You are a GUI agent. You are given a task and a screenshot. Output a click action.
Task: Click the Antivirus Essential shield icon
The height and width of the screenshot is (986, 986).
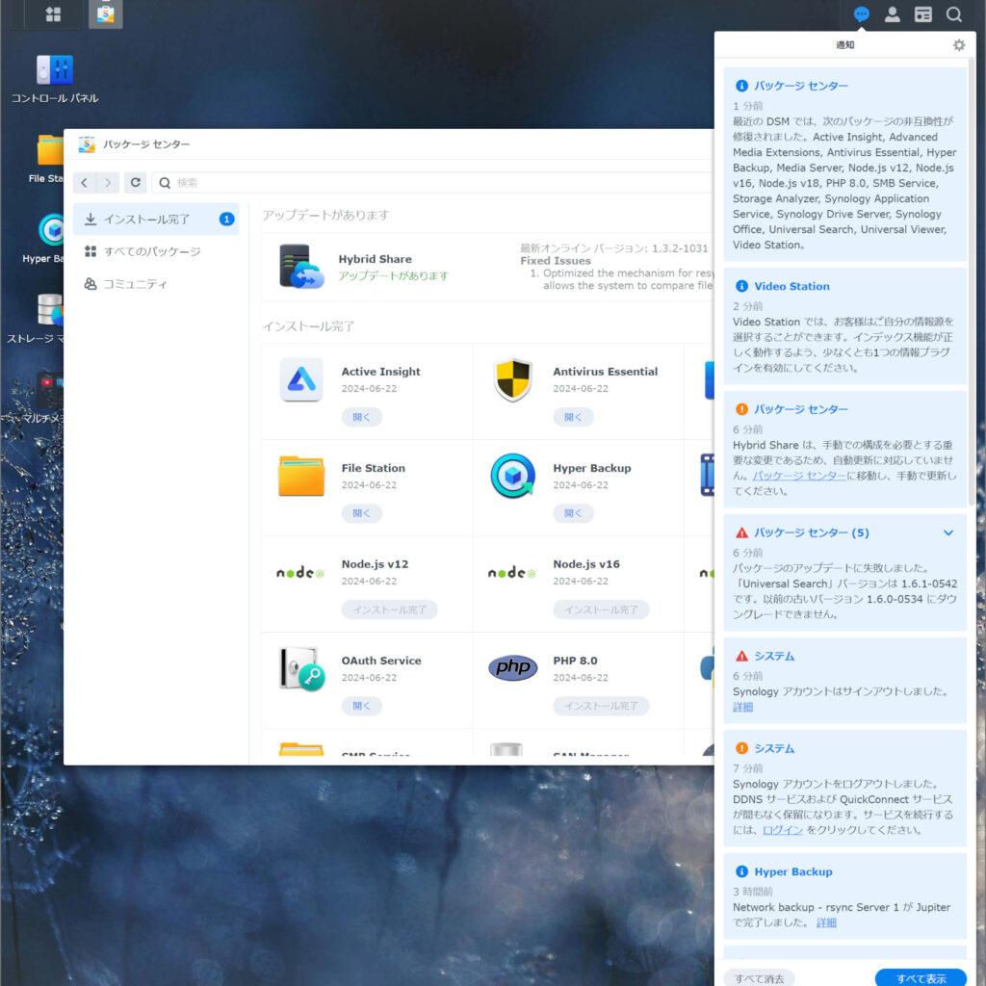[x=513, y=379]
